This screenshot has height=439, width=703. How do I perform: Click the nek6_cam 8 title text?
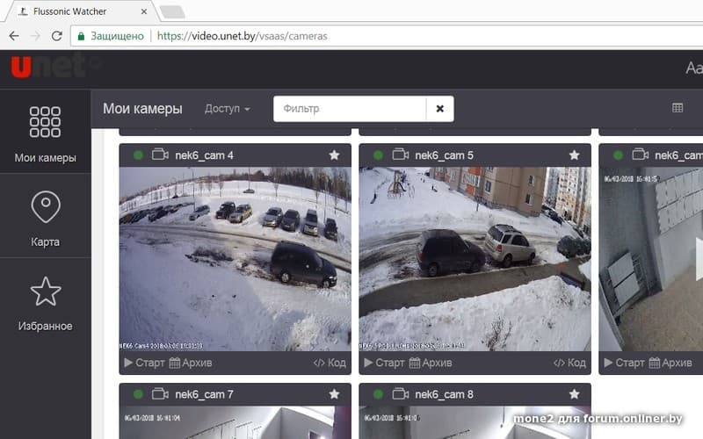tap(444, 394)
